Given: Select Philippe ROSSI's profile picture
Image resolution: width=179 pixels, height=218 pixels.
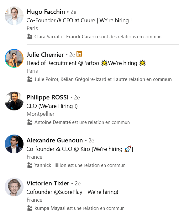Looking at the screenshot, I should 14,101.
